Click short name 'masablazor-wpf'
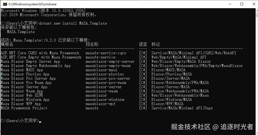 pos(100,104)
